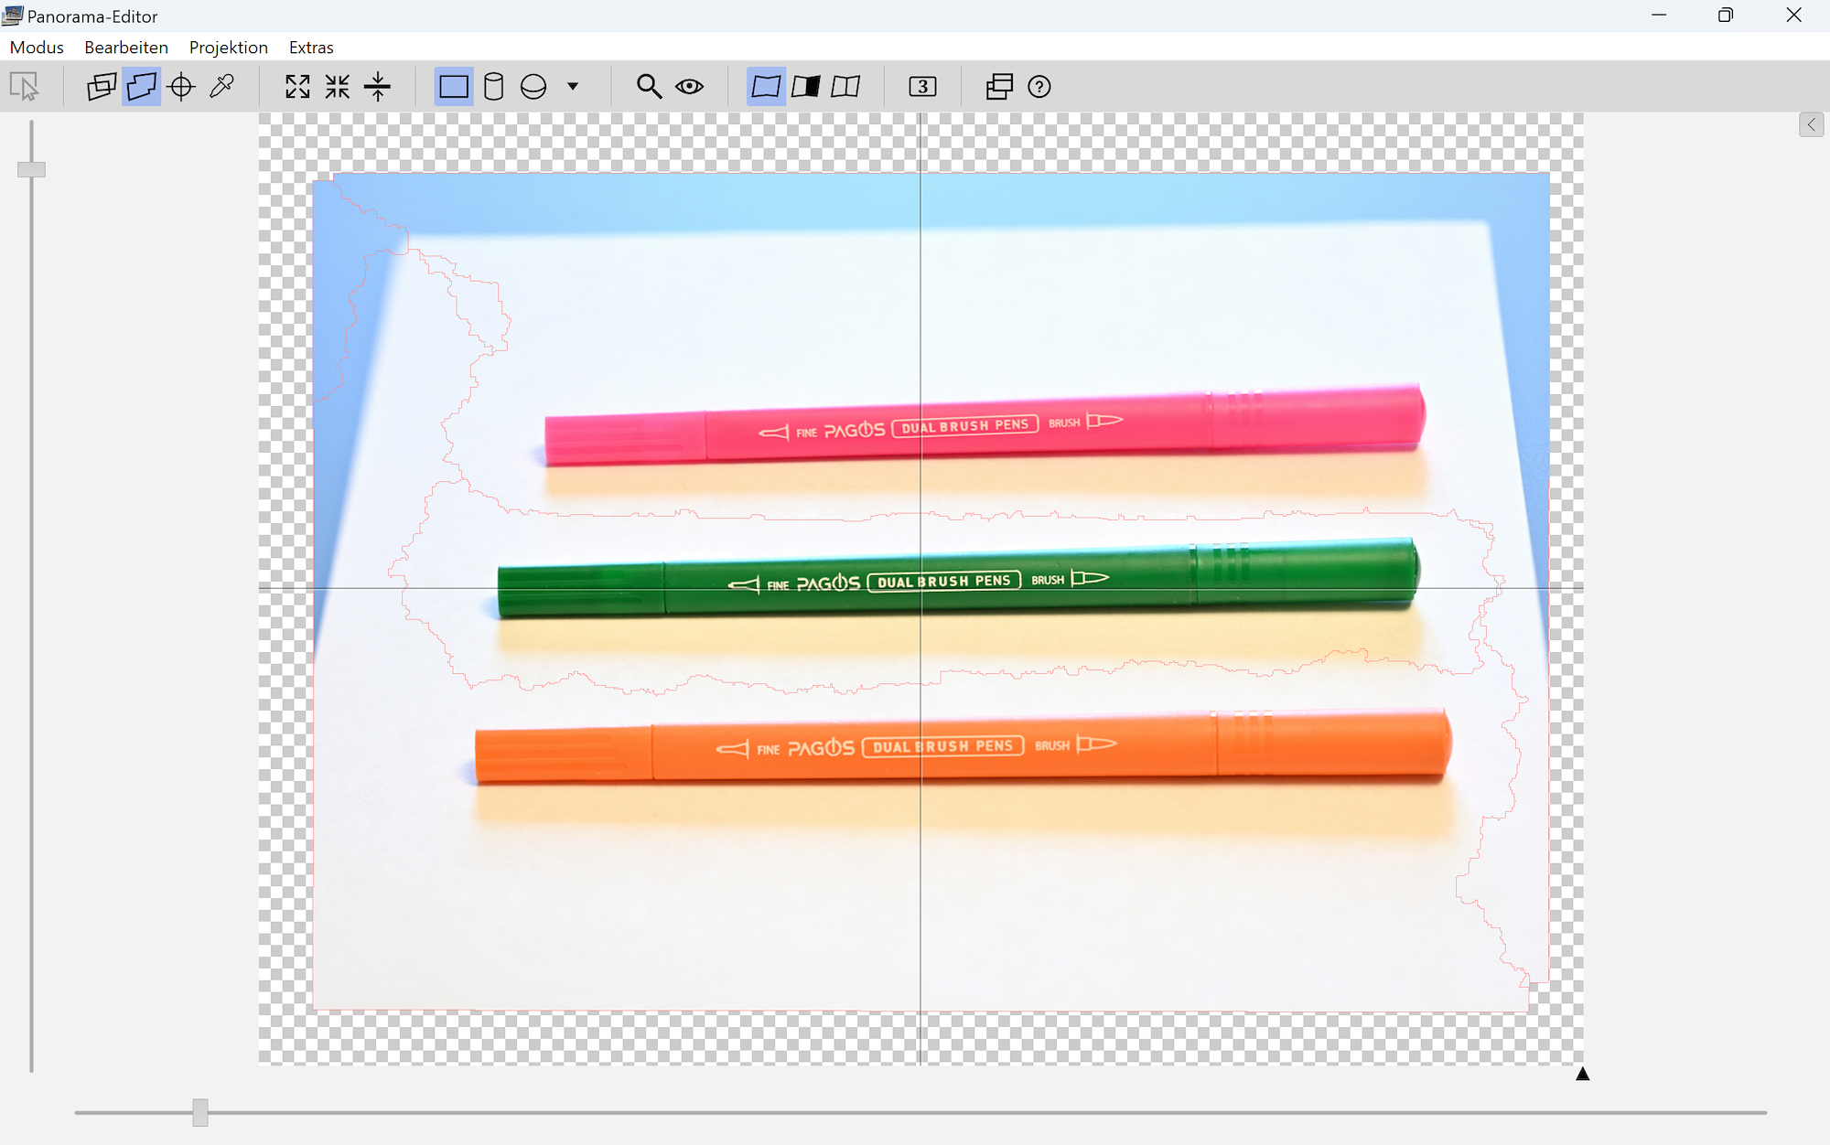The height and width of the screenshot is (1145, 1830).
Task: Open the Bearbeiten menu
Action: [126, 48]
